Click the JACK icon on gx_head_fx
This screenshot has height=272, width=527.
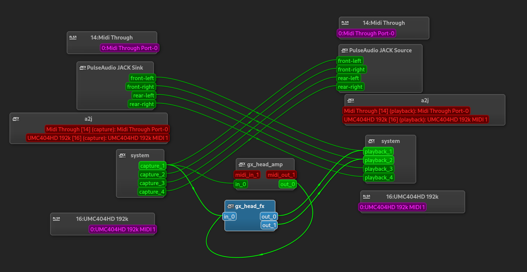[x=231, y=206]
